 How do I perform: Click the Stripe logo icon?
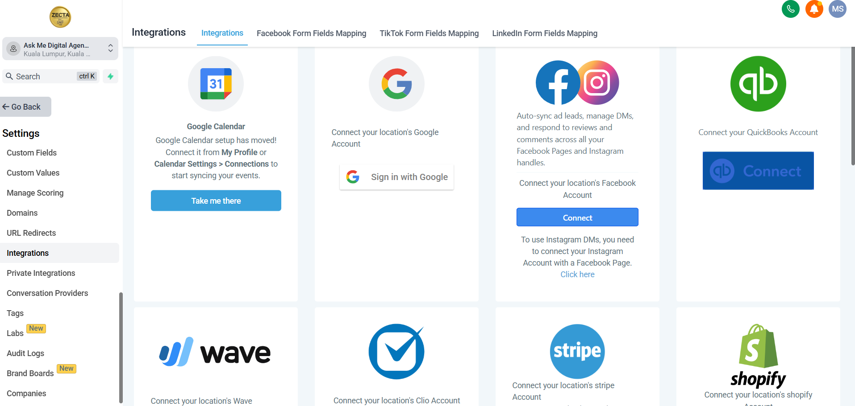(x=577, y=351)
